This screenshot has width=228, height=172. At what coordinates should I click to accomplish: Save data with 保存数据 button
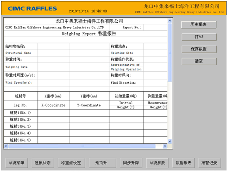(199, 49)
